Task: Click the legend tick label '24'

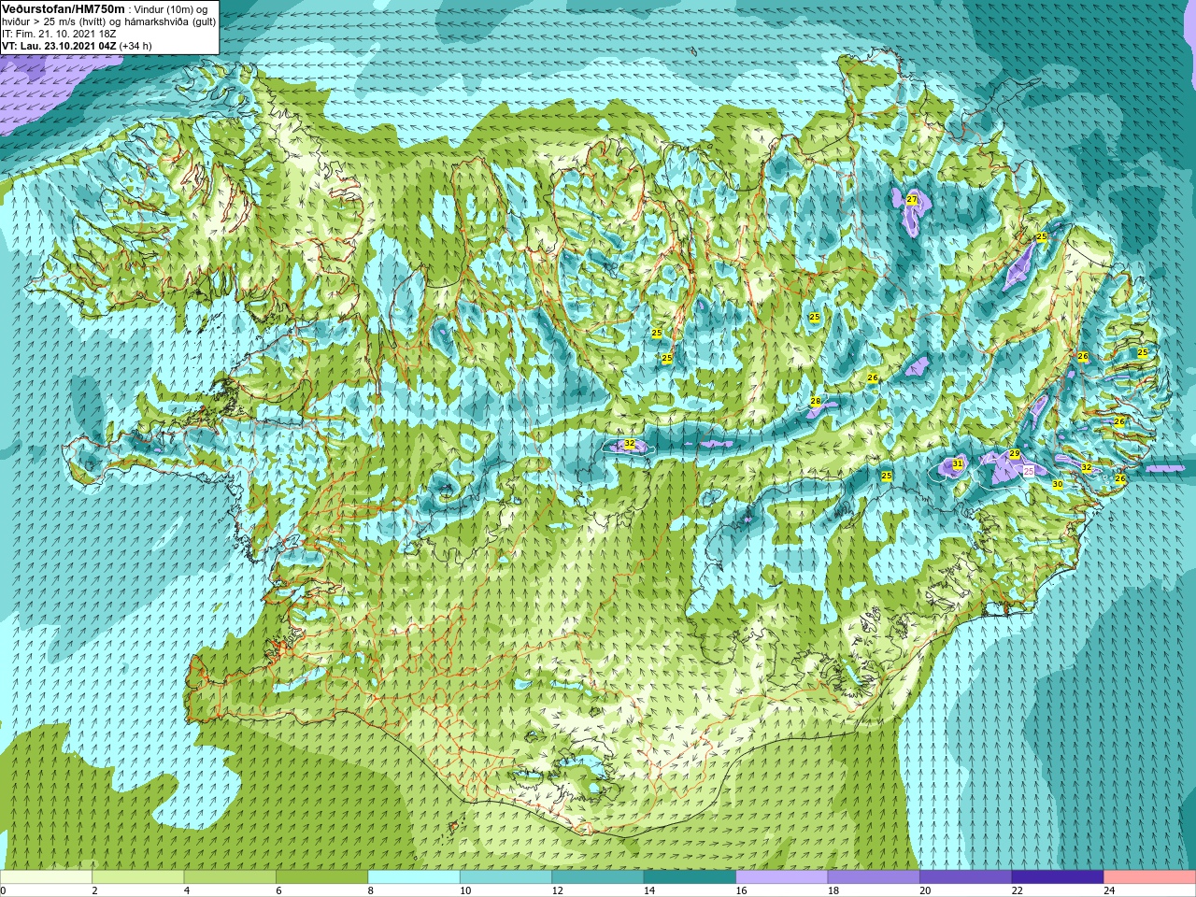Action: pyautogui.click(x=1109, y=890)
